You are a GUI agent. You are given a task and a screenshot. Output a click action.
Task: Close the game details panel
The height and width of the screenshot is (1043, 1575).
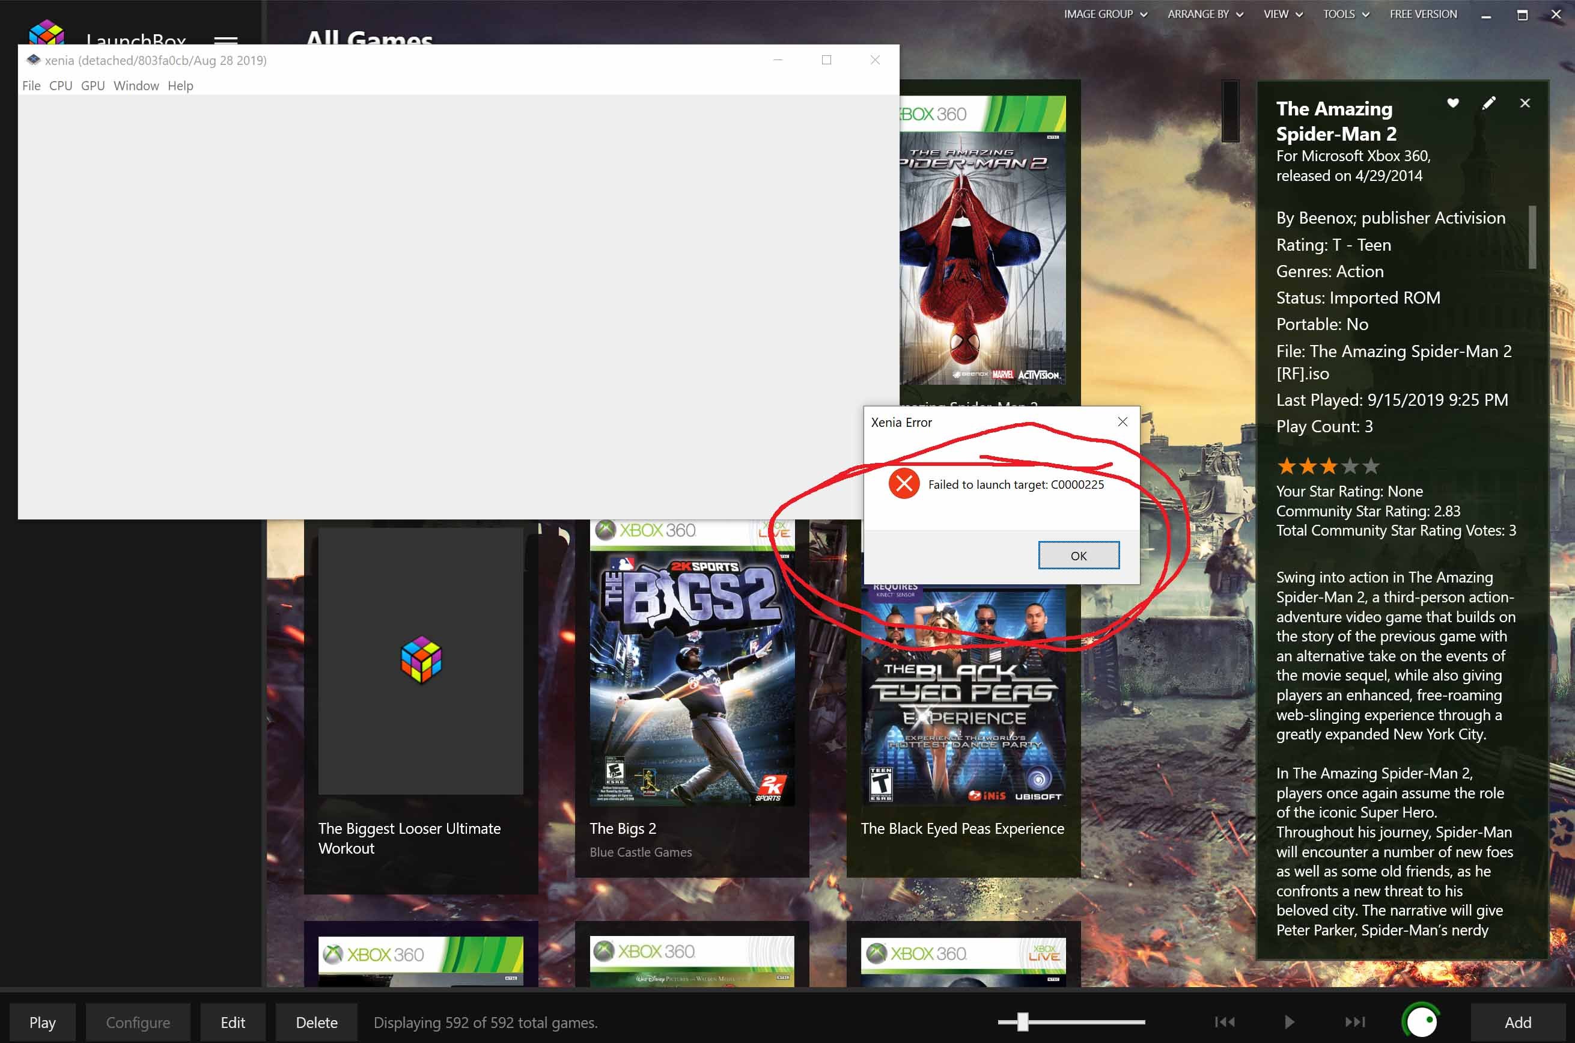pos(1525,103)
